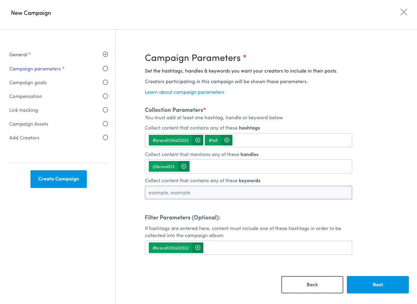Switch to the Campaign Assets step
The width and height of the screenshot is (417, 304).
(29, 124)
